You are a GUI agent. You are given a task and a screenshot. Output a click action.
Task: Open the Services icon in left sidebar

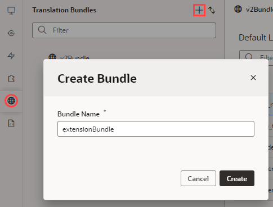(11, 33)
